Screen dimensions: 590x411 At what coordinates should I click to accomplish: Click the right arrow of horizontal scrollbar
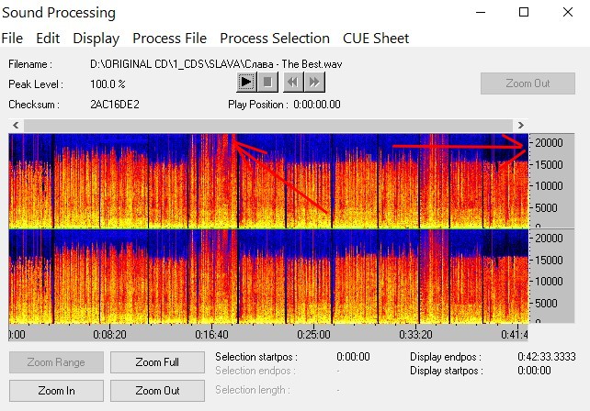click(521, 125)
